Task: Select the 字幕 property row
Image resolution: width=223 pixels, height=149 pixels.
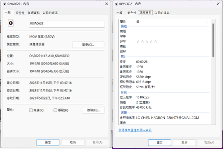Action: click(x=165, y=36)
